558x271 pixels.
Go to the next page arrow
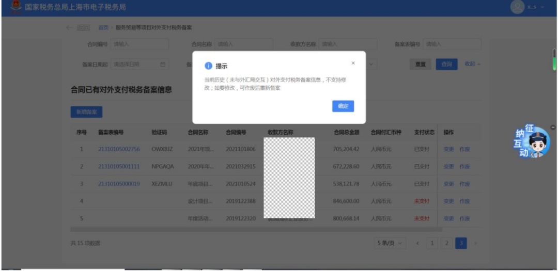tap(475, 243)
